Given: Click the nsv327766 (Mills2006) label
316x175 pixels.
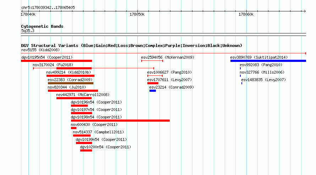Looking at the screenshot, I should 262,72.
